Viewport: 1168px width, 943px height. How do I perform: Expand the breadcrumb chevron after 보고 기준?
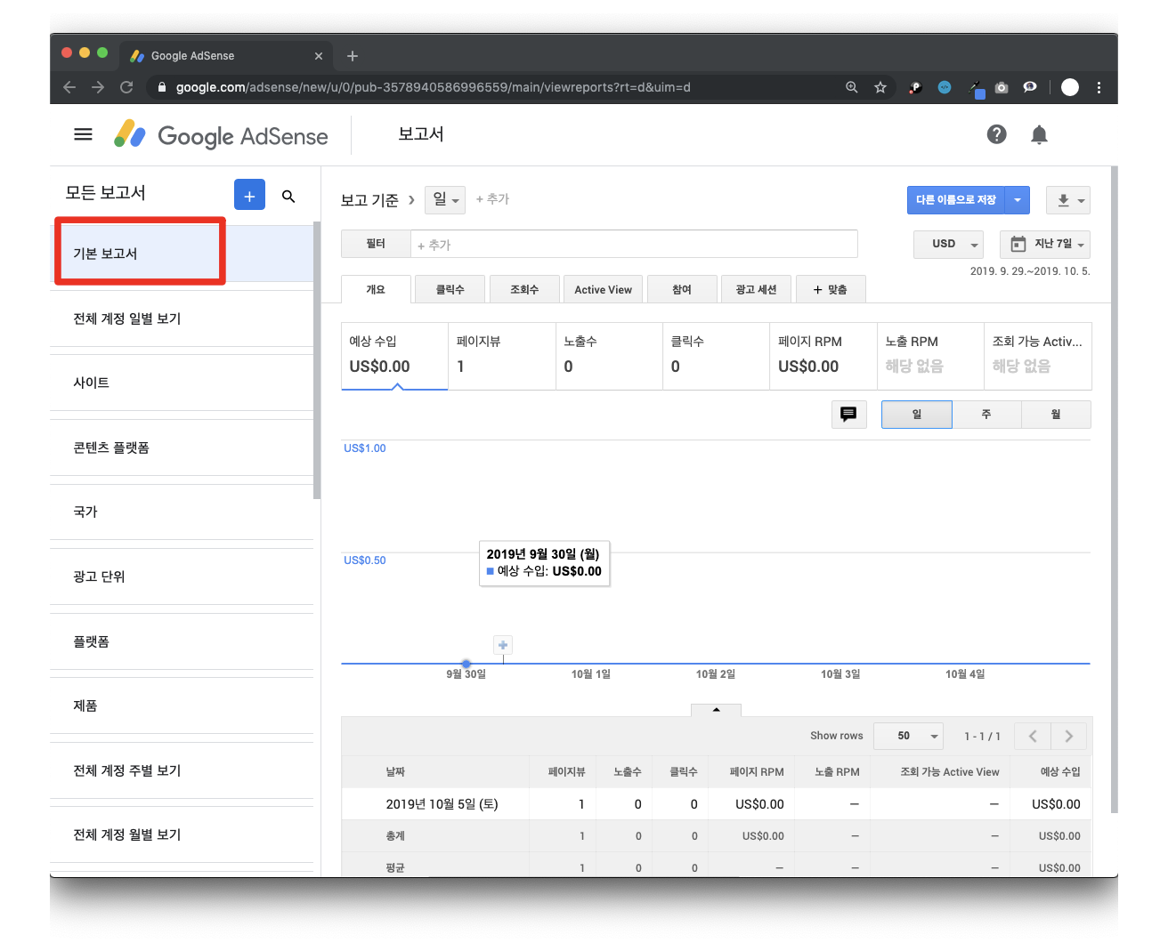(411, 200)
